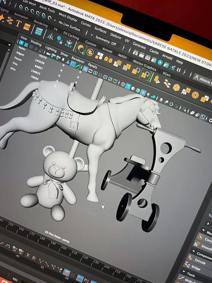Viewport: 212px width, 283px height.
Task: Toggle wireframe cube display in panel toolbar
Action: tap(123, 84)
